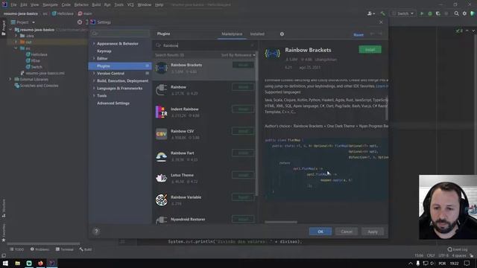Open IDE settings gear in main toolbar

pyautogui.click(x=464, y=13)
